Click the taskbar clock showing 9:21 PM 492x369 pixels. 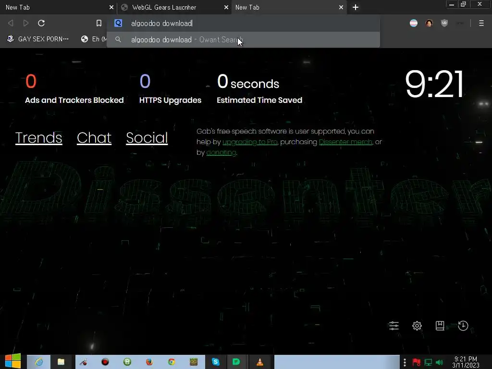[466, 362]
